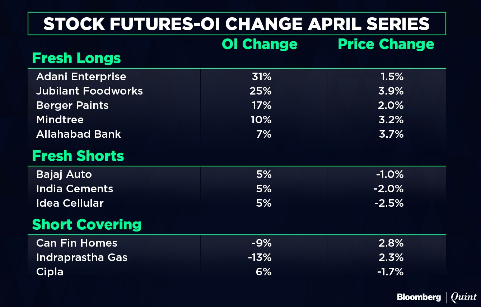Click Mindtree in the Fresh Longs list
This screenshot has height=307, width=481.
click(60, 120)
